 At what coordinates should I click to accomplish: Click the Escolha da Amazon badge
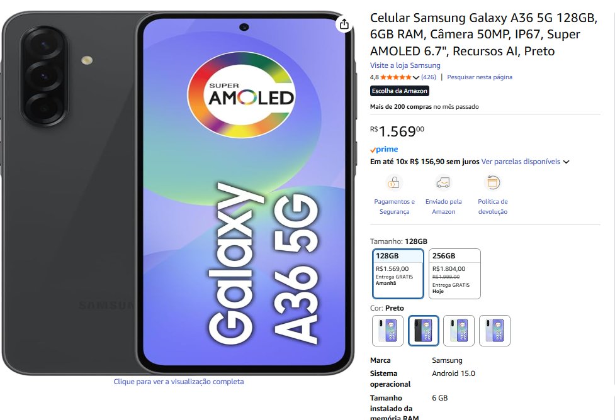coord(399,91)
